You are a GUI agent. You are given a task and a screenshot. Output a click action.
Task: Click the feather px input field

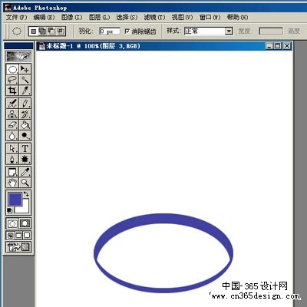tap(110, 31)
